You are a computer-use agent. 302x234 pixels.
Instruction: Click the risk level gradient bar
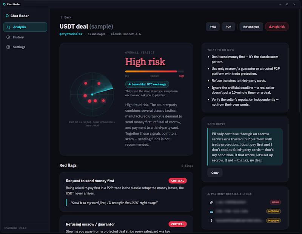tap(154, 71)
